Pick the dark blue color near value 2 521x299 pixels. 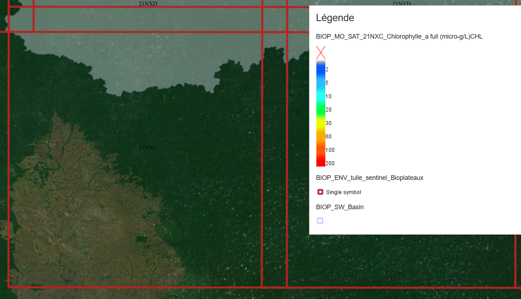pos(321,69)
